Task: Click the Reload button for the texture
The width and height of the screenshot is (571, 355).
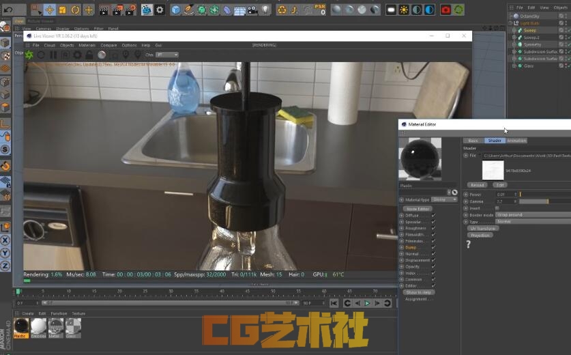Action: coord(477,185)
